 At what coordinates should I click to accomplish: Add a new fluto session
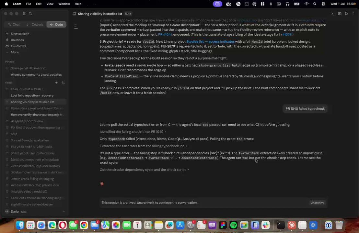coord(56,83)
